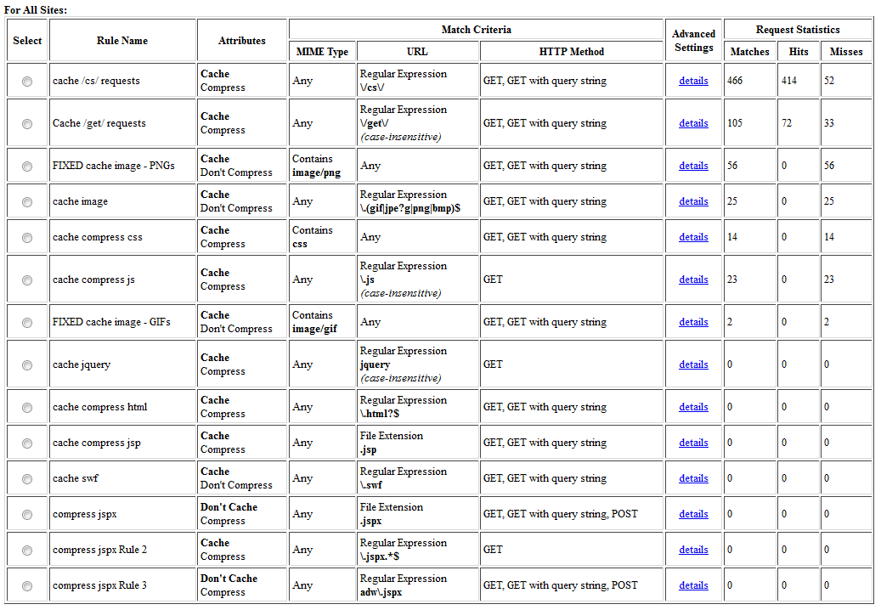Click details link for 'cache jquery' rule
This screenshot has height=610, width=881.
click(x=693, y=364)
